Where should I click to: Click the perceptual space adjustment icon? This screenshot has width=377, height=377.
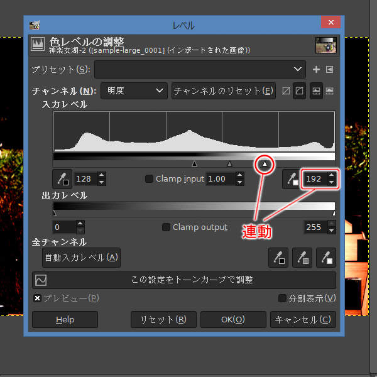pos(299,91)
